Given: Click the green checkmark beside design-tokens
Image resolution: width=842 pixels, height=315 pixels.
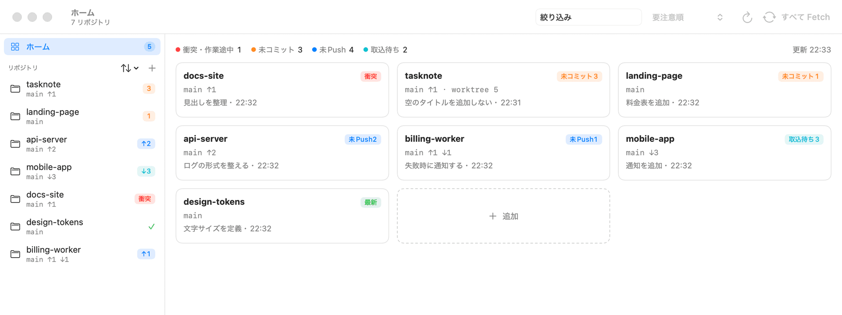Looking at the screenshot, I should point(151,227).
